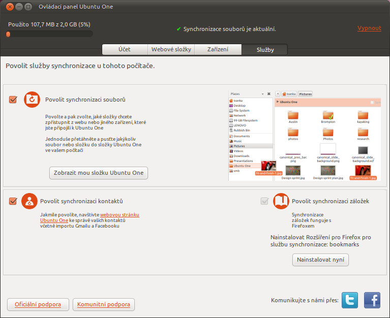Uncheck Povolit synchronizaci kontaktů checkbox
The height and width of the screenshot is (318, 390).
point(13,201)
